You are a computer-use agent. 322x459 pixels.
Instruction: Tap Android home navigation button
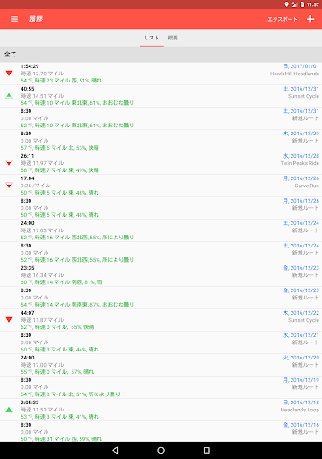pos(161,450)
